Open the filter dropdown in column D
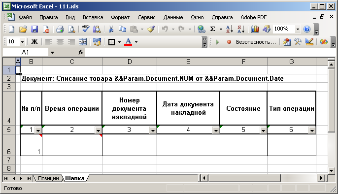Screen dimensions: 338x194 coord(153,130)
